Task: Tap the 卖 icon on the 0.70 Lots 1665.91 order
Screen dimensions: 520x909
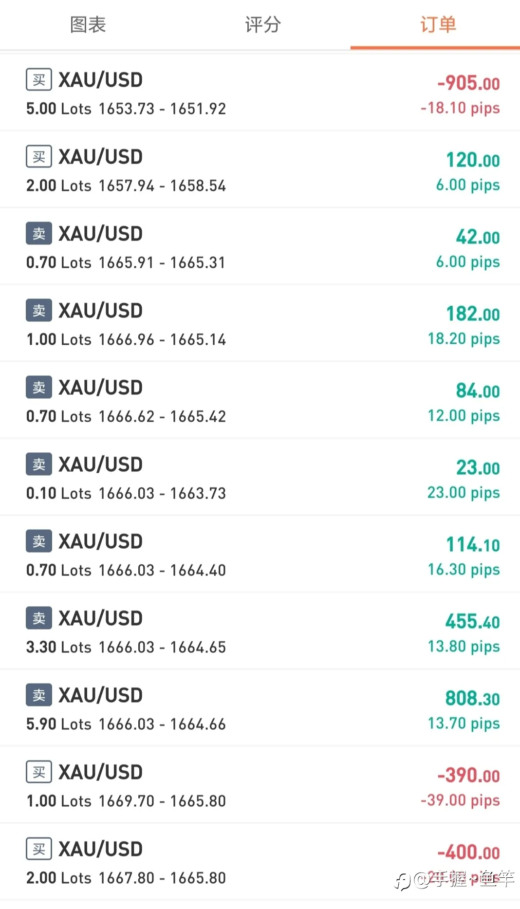Action: (x=39, y=234)
